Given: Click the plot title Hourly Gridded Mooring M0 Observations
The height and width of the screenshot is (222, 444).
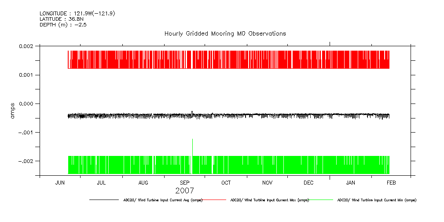Looking at the screenshot, I should [225, 33].
